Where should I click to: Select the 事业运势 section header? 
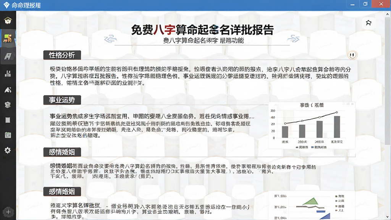pos(62,100)
